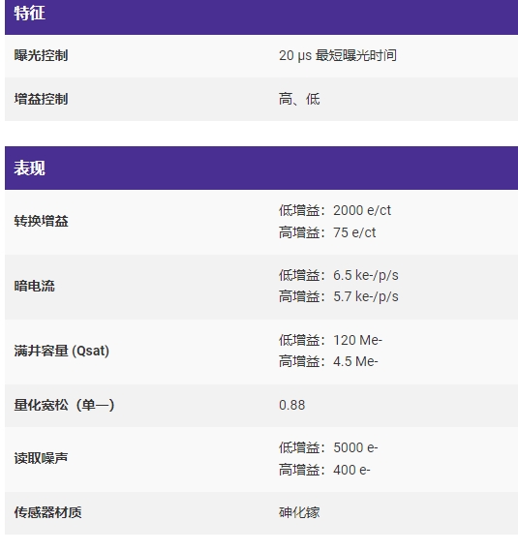Click the 高、低 gain value
The width and height of the screenshot is (518, 552).
pos(299,99)
